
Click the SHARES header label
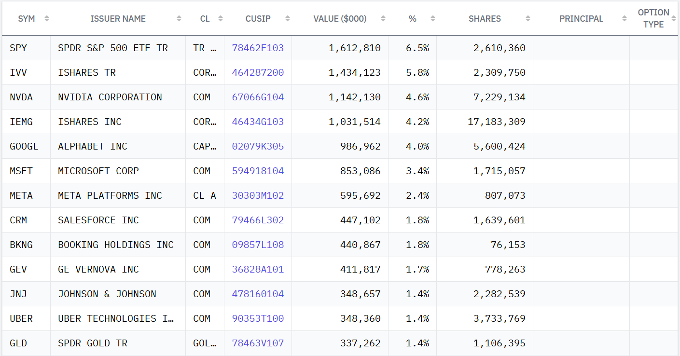[485, 19]
